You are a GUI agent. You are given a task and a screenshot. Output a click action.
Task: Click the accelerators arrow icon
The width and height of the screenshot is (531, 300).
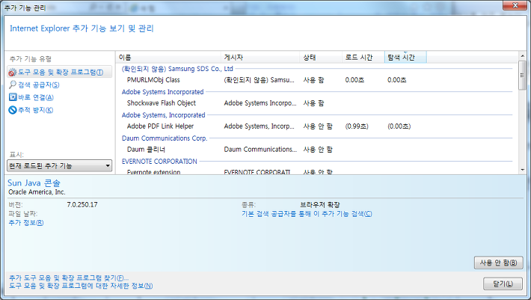[x=13, y=97]
